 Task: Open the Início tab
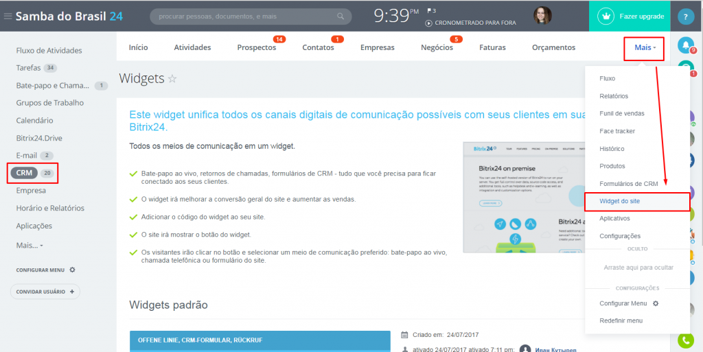pos(138,47)
